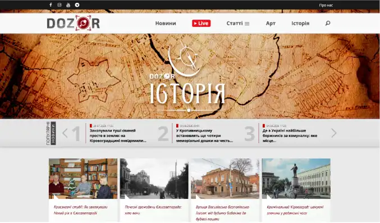Open article 'Вулиця Василівська-Безпопівська-Гоголя'

[222, 213]
